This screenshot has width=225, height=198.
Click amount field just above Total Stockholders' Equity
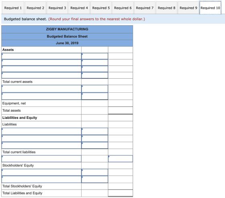click(x=95, y=180)
